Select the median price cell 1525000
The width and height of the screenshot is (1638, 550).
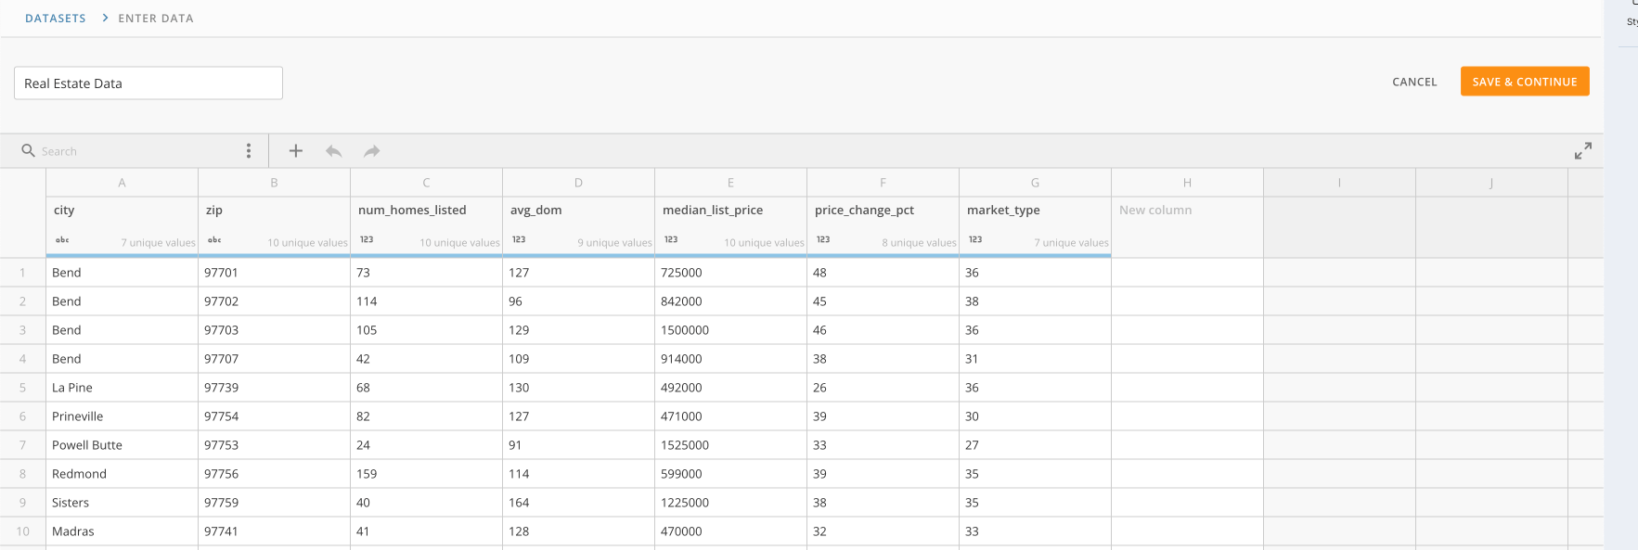click(730, 445)
